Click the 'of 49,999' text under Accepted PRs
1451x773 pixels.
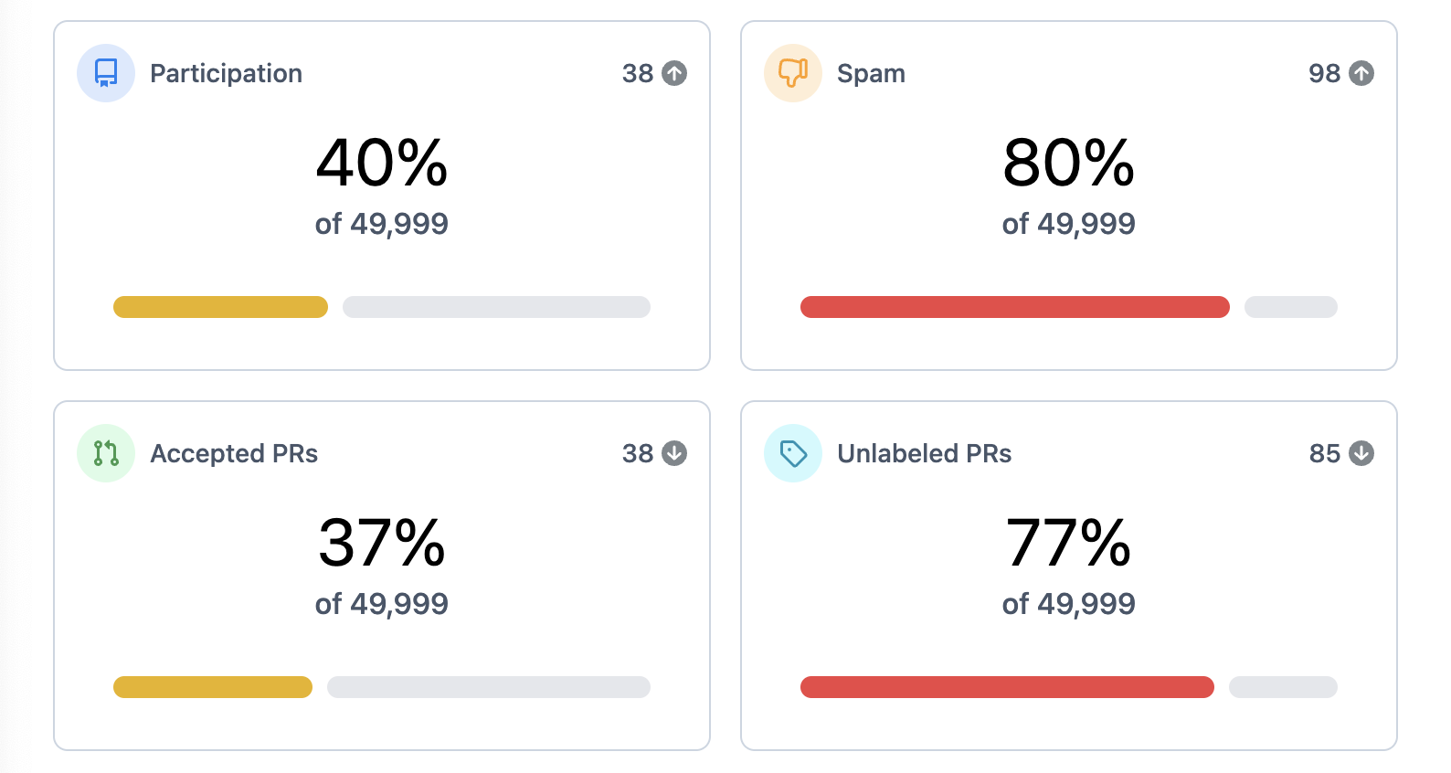coord(381,603)
